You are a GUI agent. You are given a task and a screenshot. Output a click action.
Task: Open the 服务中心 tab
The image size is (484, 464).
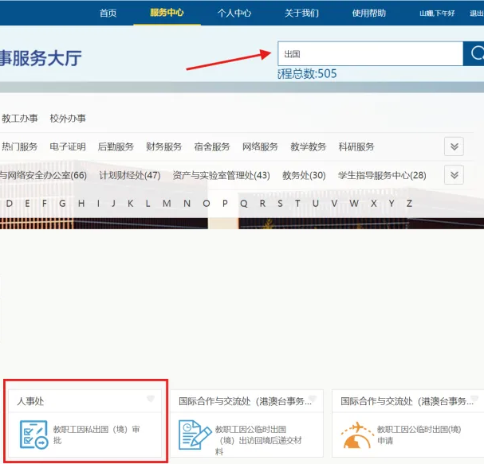[x=167, y=13]
